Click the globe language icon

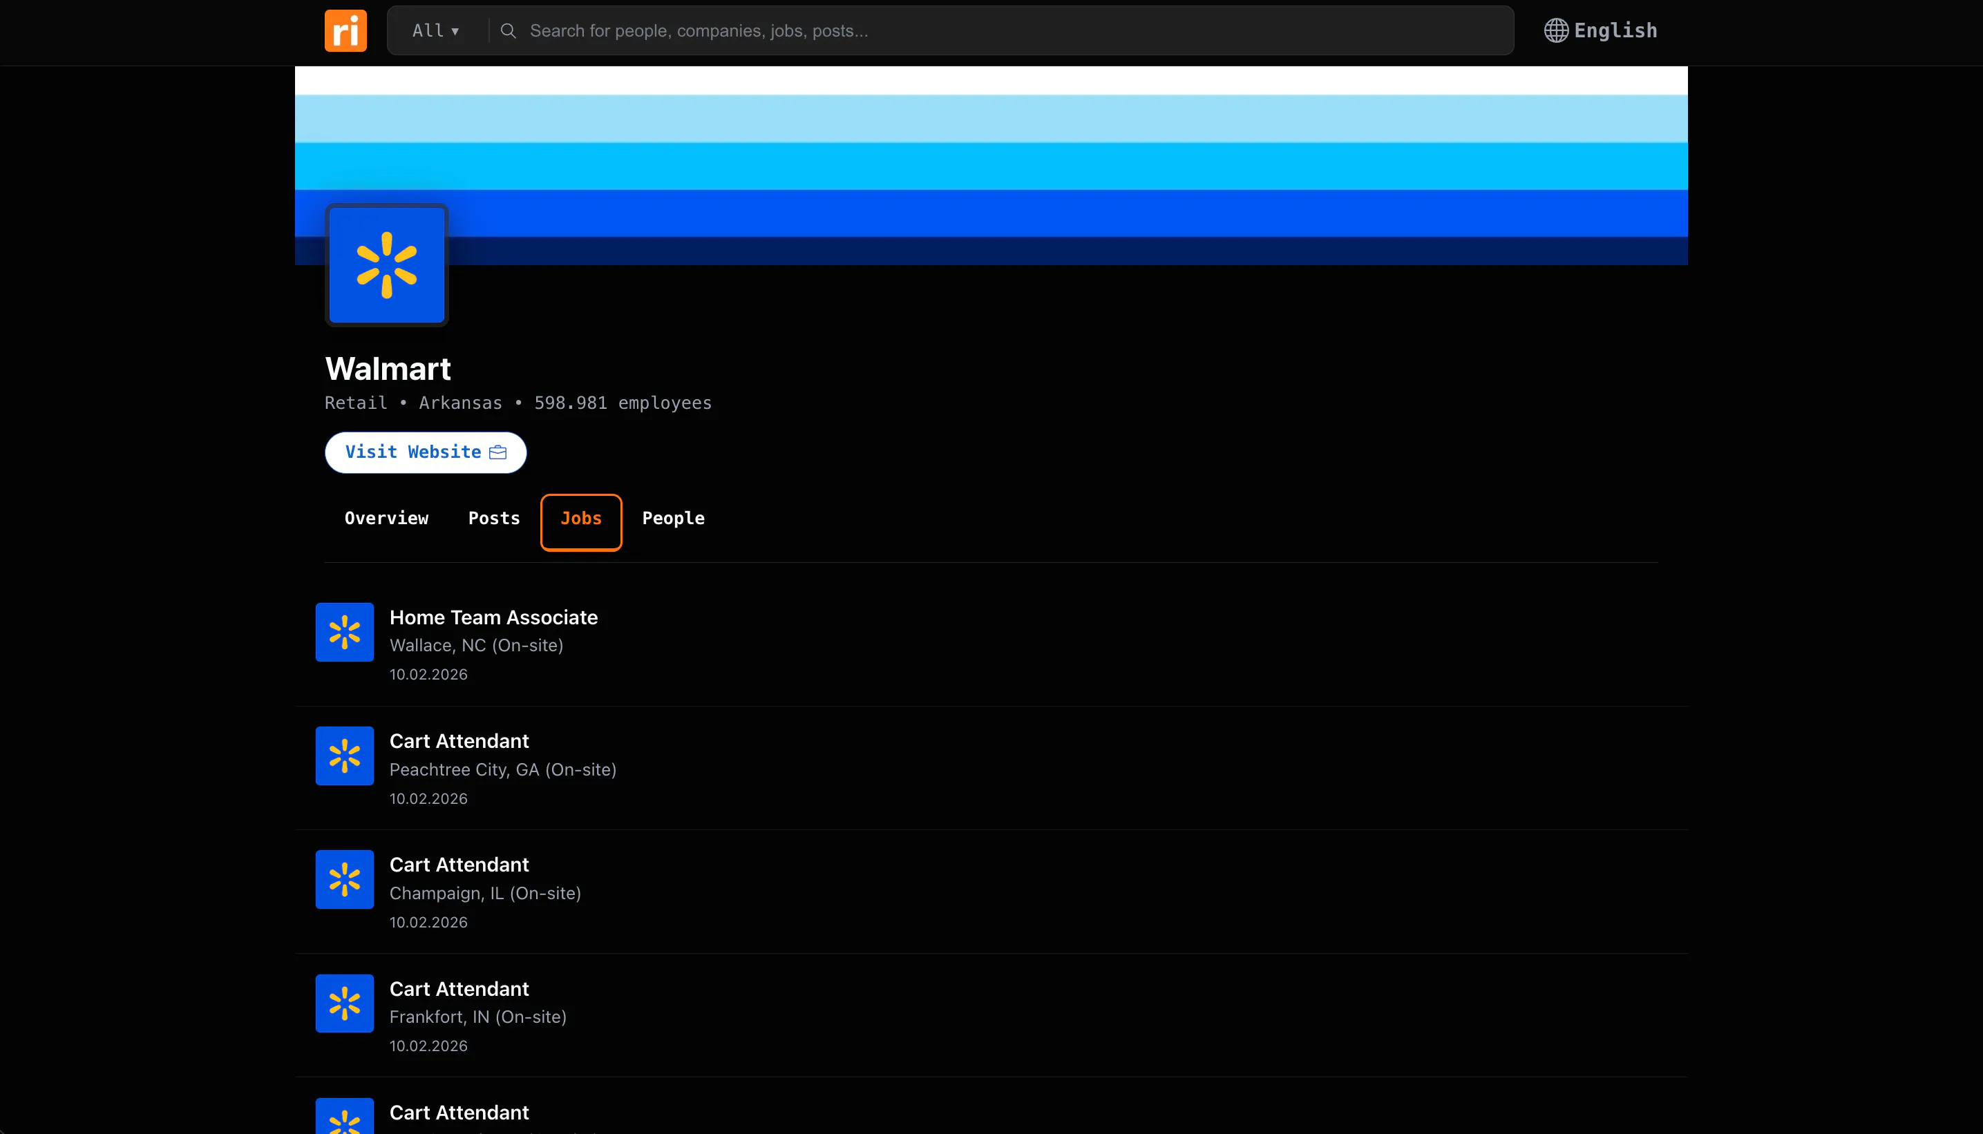pyautogui.click(x=1556, y=30)
